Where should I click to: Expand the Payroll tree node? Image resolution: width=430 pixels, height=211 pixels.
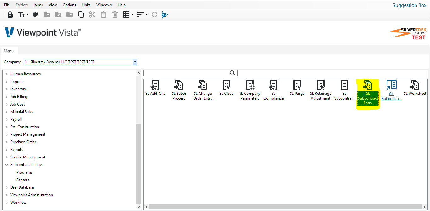tap(7, 119)
